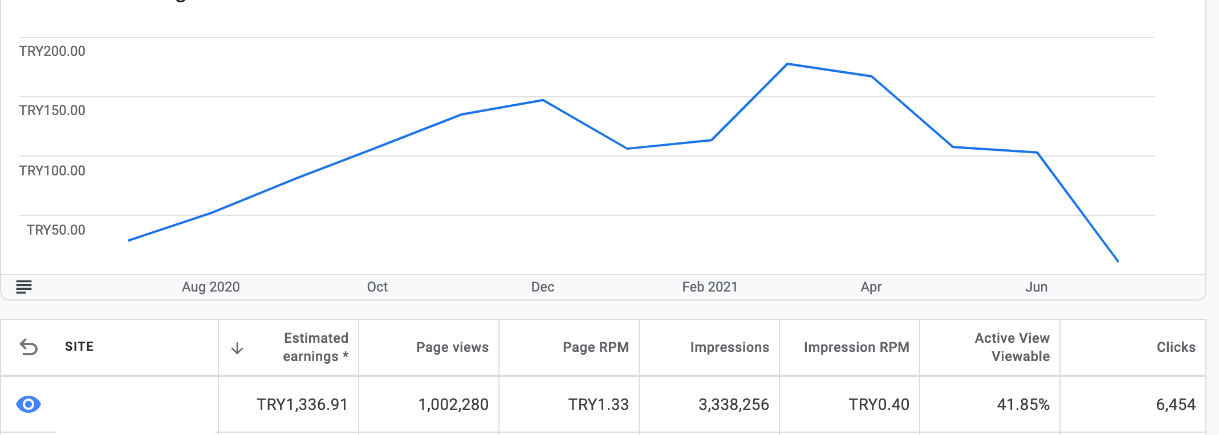The width and height of the screenshot is (1219, 435).
Task: Click the TRY50.00 y-axis label
Action: [x=56, y=230]
